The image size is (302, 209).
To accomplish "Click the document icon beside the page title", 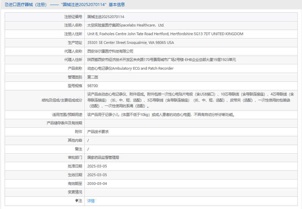I will pyautogui.click(x=7, y=4).
